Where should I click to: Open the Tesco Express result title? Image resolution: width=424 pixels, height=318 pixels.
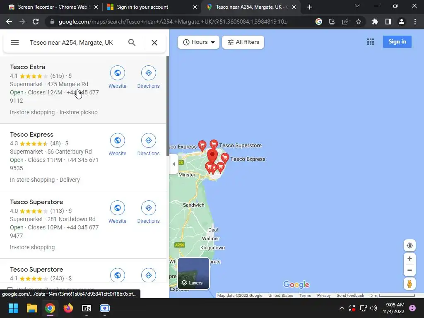coord(31,135)
